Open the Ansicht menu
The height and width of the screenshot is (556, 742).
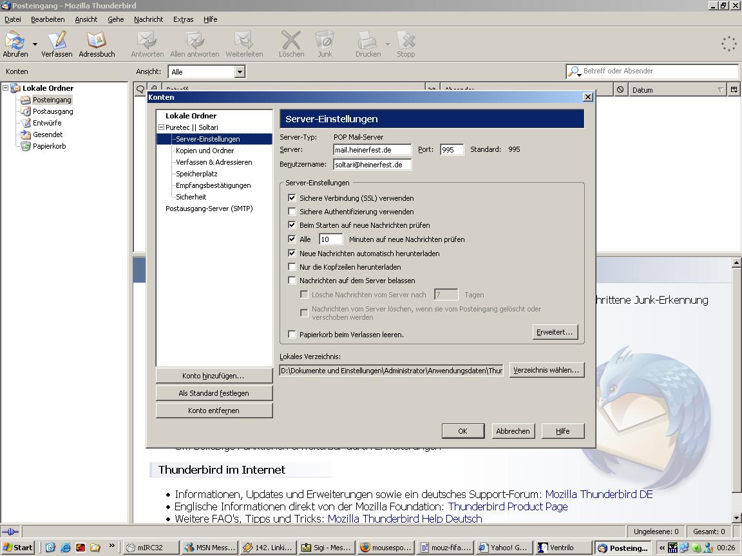tap(86, 19)
